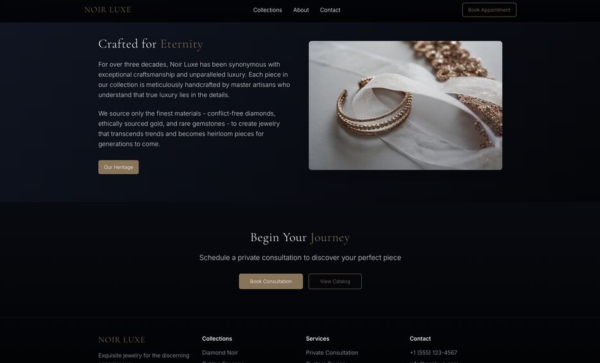Click the +1 (555) 123-4567 phone number
This screenshot has height=363, width=600.
click(433, 353)
